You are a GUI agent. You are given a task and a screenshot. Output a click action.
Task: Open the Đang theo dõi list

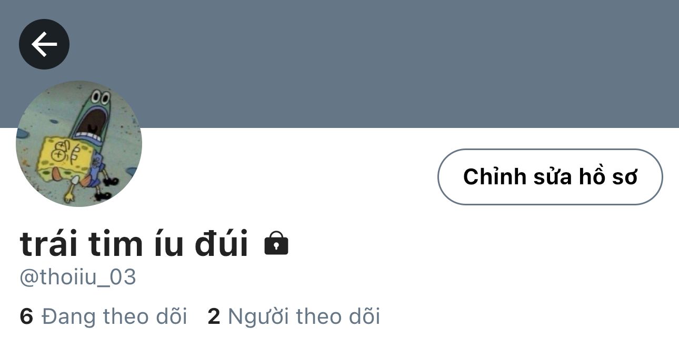[103, 316]
